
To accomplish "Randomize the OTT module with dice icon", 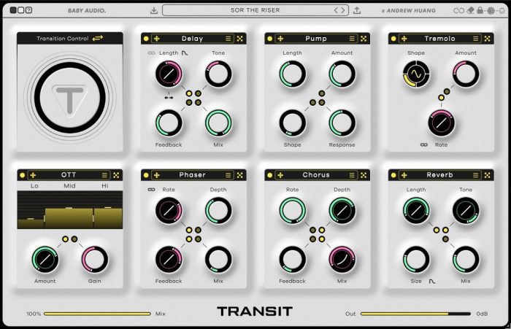I will (x=116, y=175).
